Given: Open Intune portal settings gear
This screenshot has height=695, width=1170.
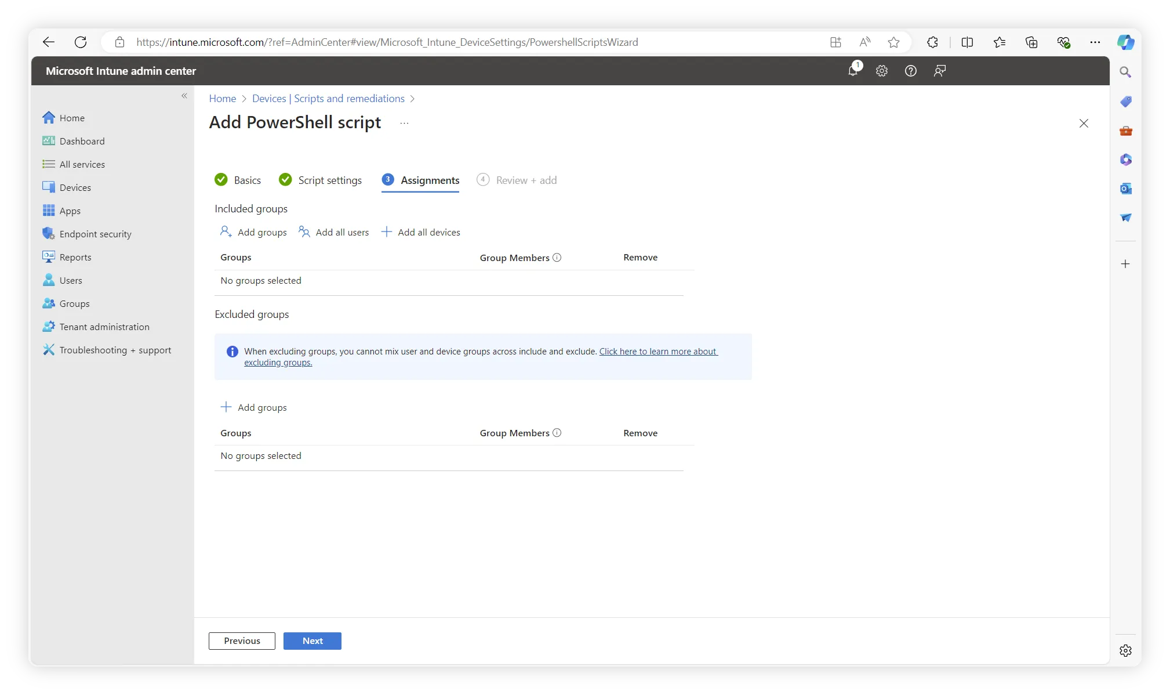Looking at the screenshot, I should coord(882,71).
